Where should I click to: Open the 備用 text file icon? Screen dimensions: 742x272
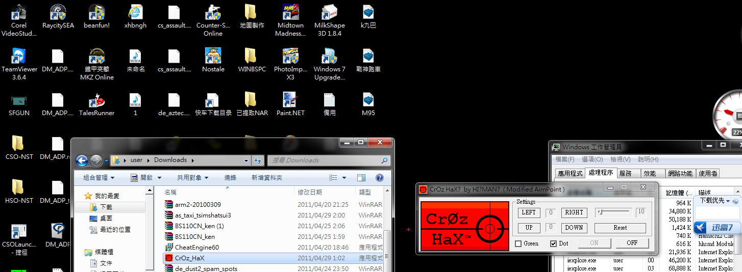[330, 104]
